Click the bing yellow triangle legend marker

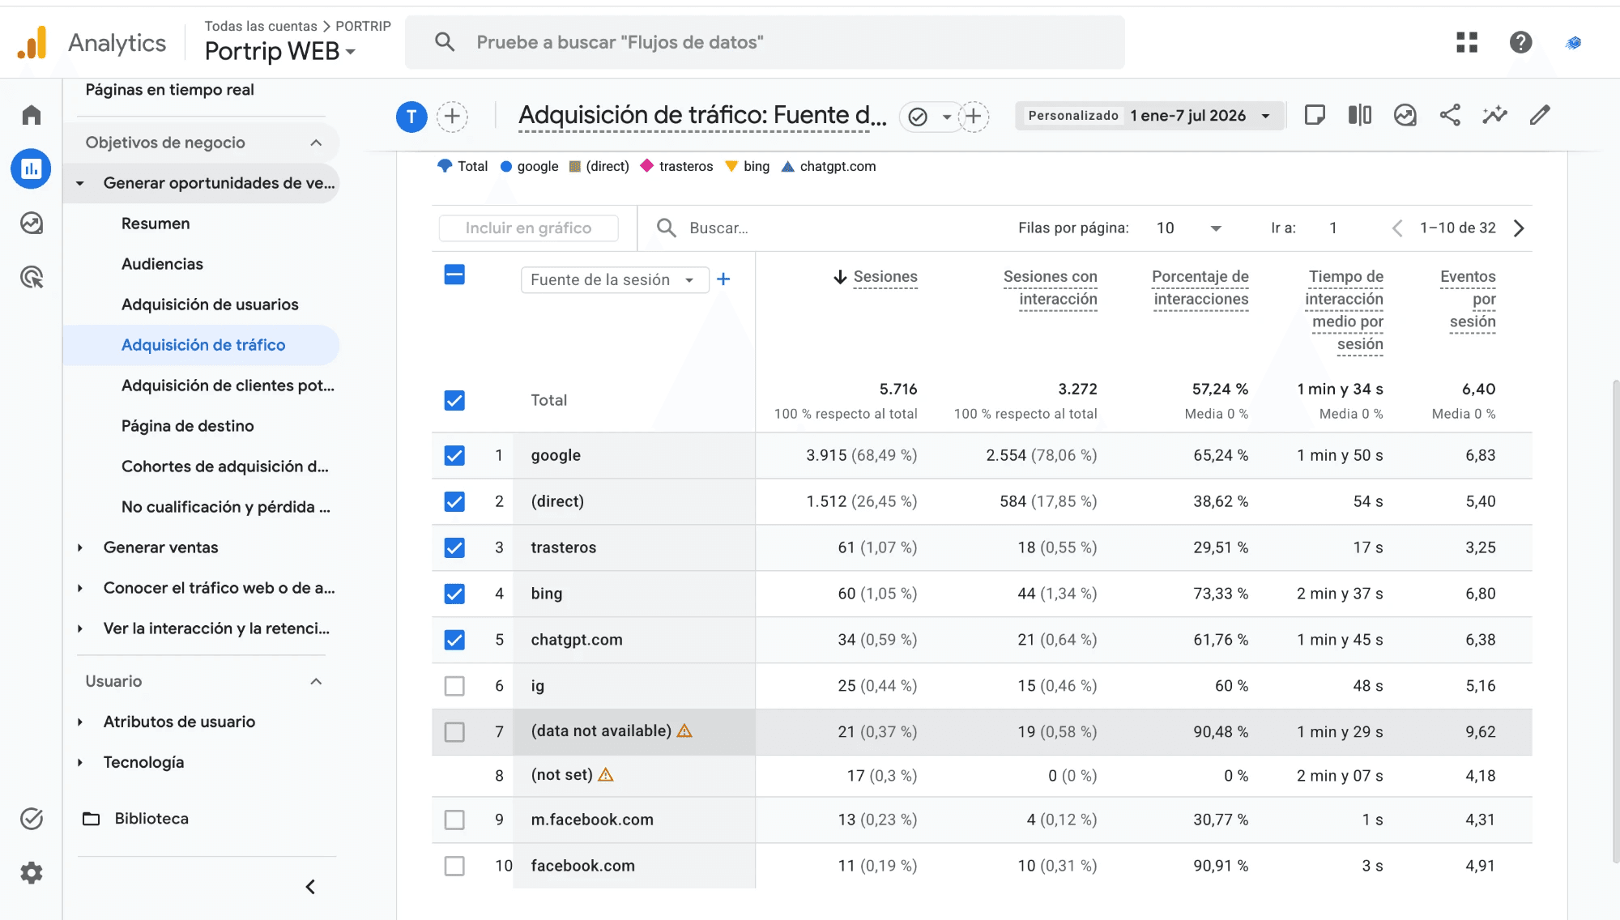731,166
